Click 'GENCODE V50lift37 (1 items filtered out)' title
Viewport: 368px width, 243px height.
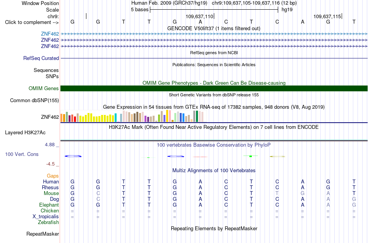(214, 29)
